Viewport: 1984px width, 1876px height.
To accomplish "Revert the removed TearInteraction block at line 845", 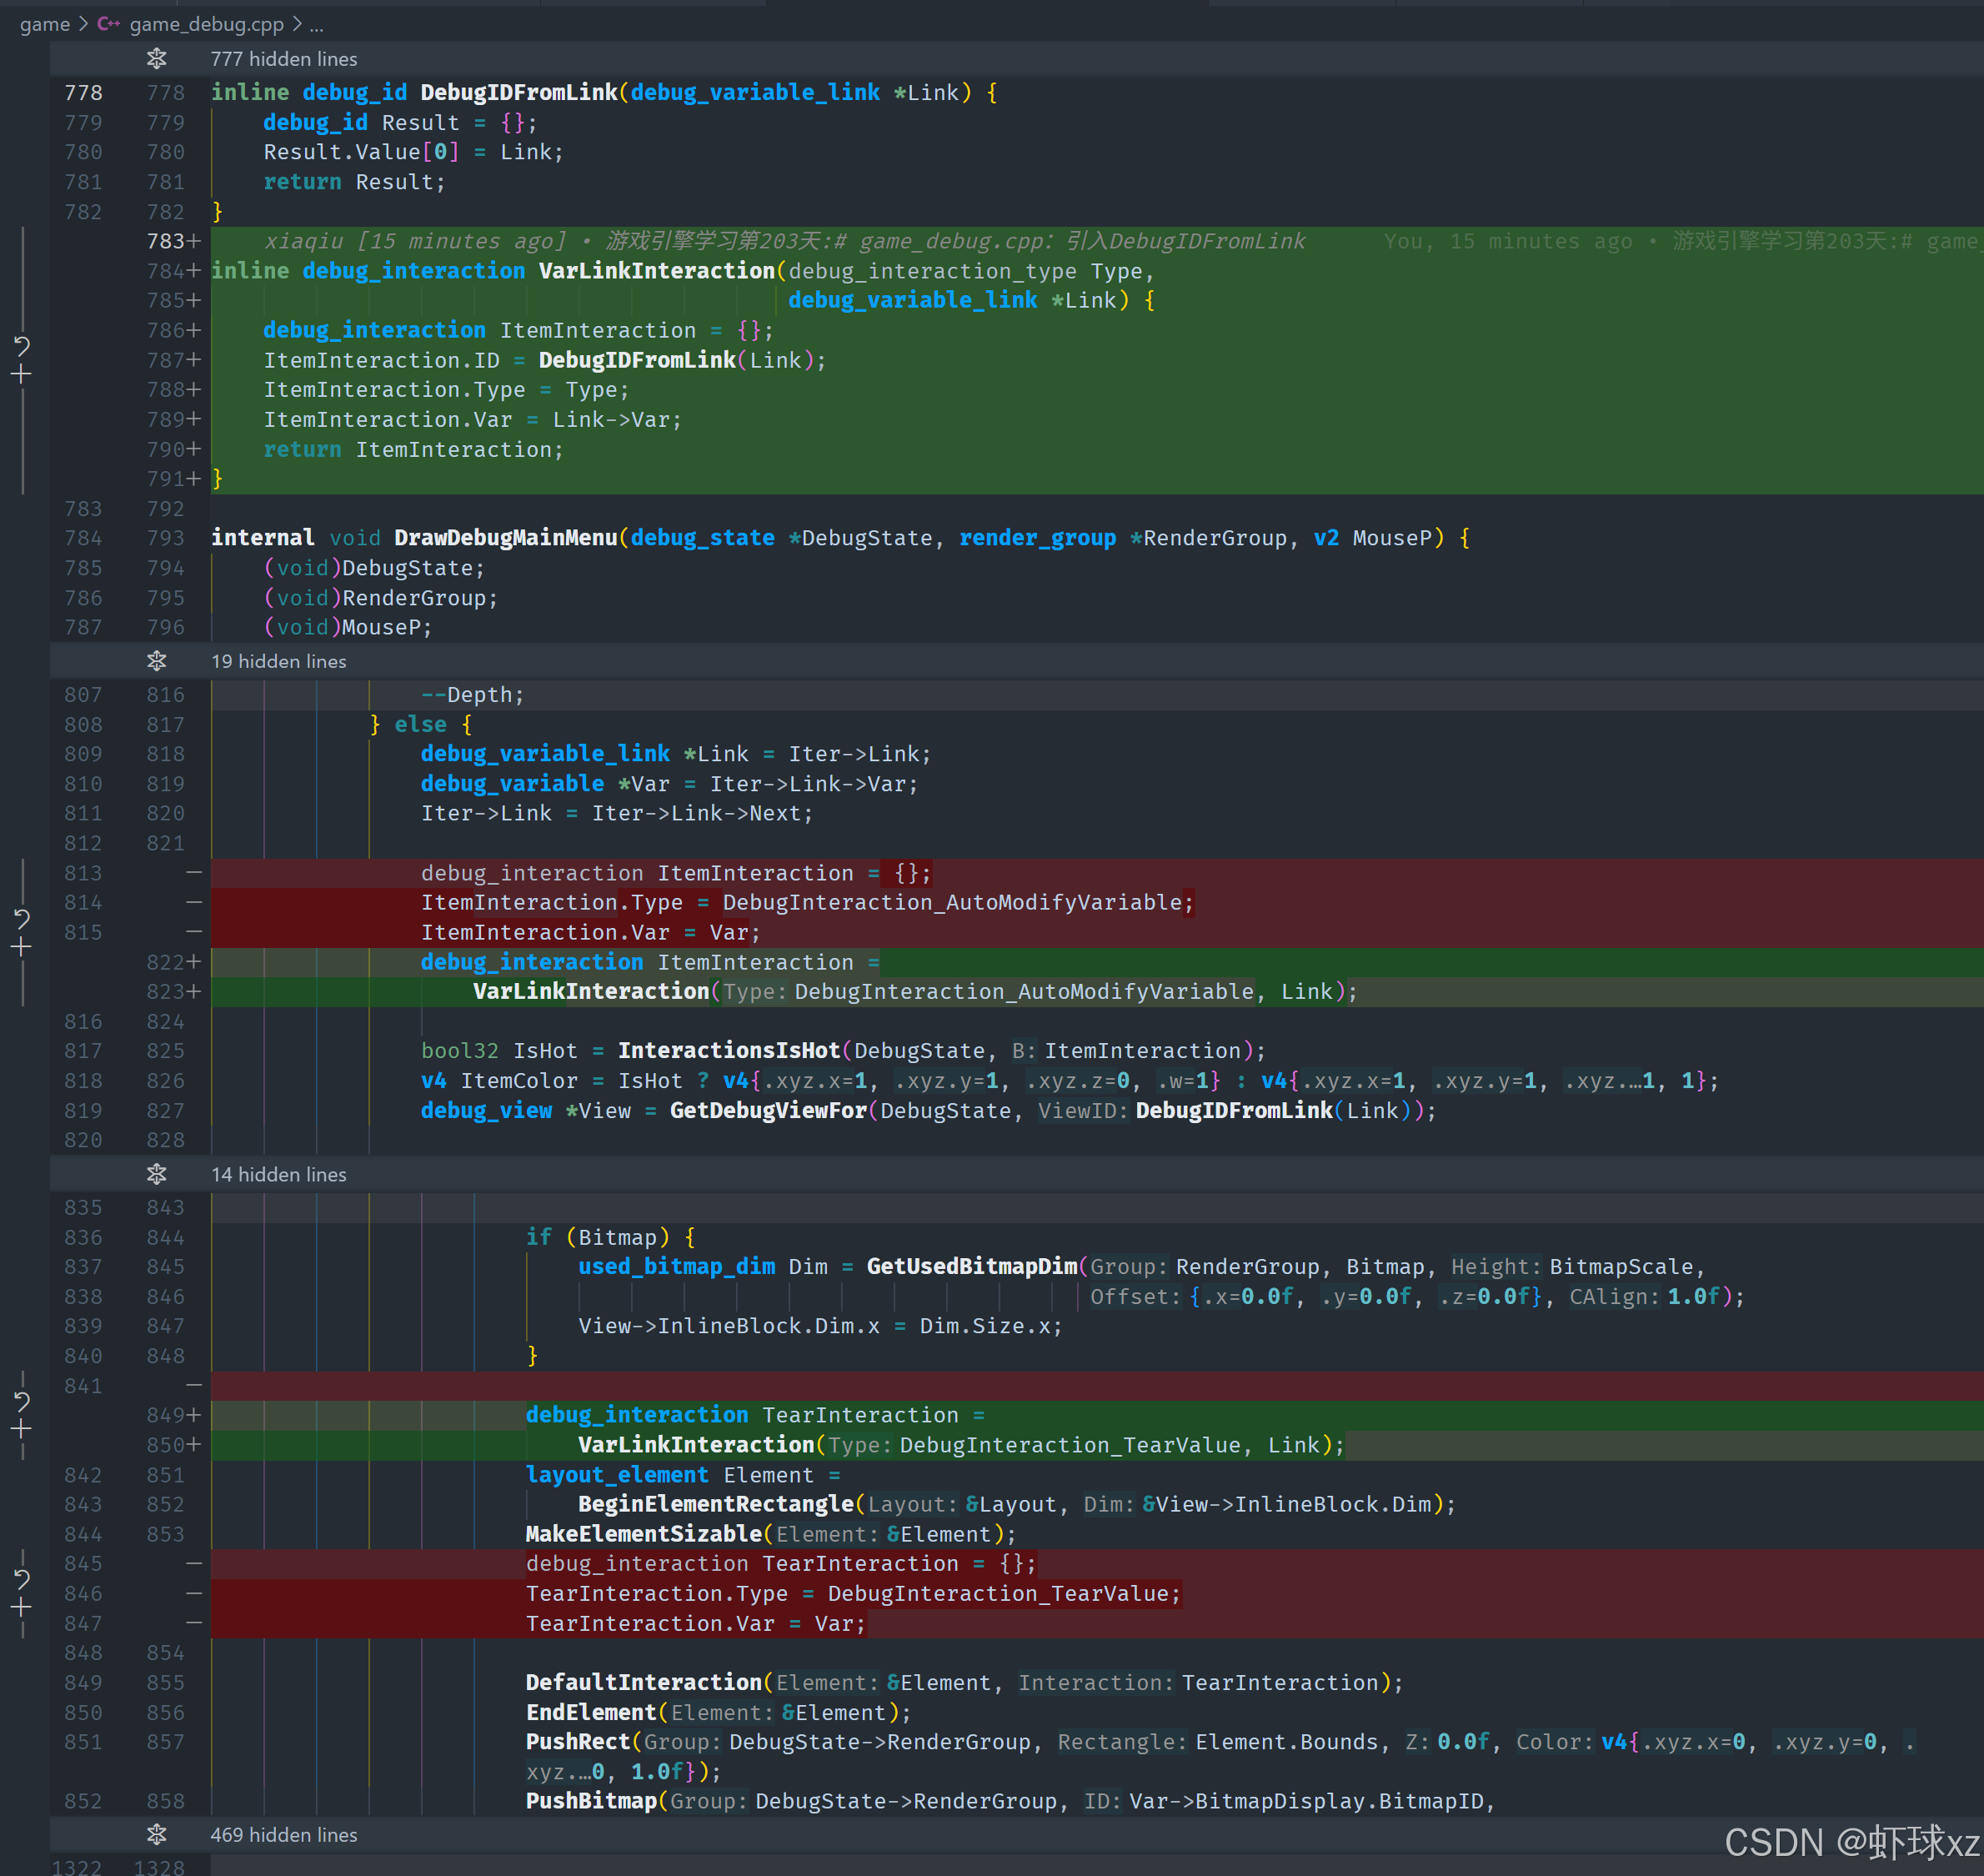I will click(x=22, y=1579).
